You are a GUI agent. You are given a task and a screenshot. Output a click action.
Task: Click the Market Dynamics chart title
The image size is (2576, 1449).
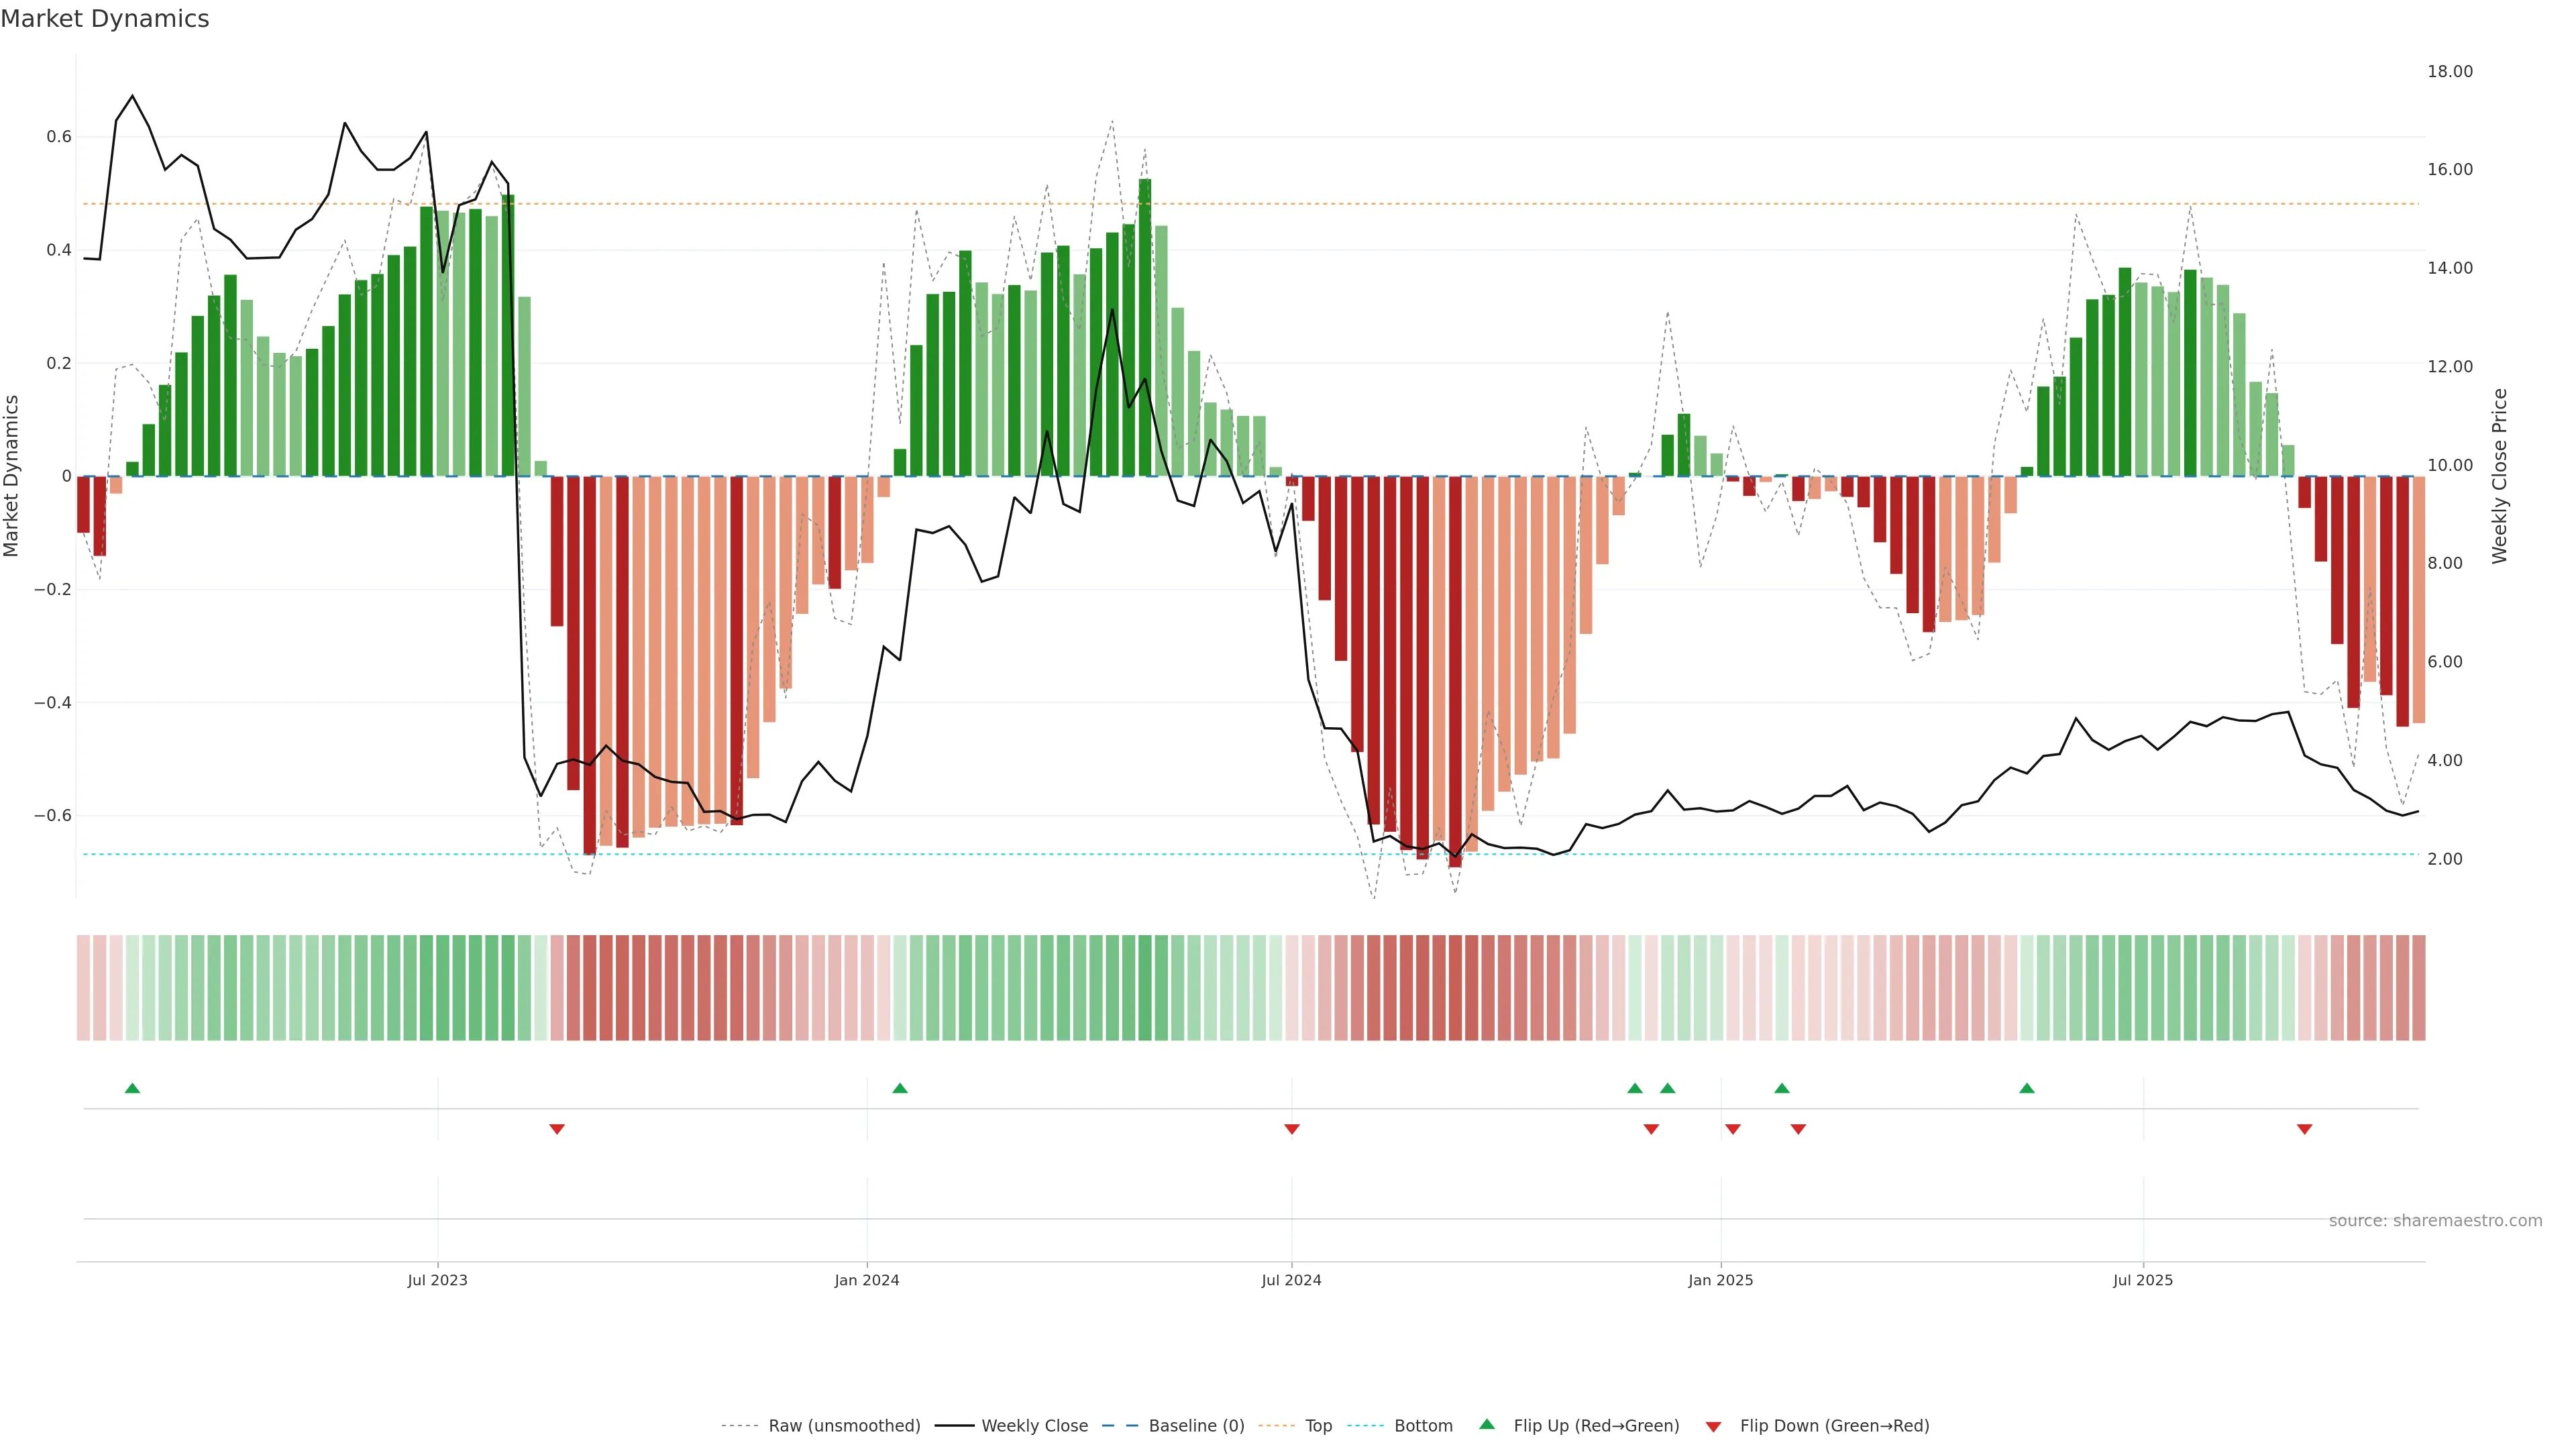coord(105,19)
